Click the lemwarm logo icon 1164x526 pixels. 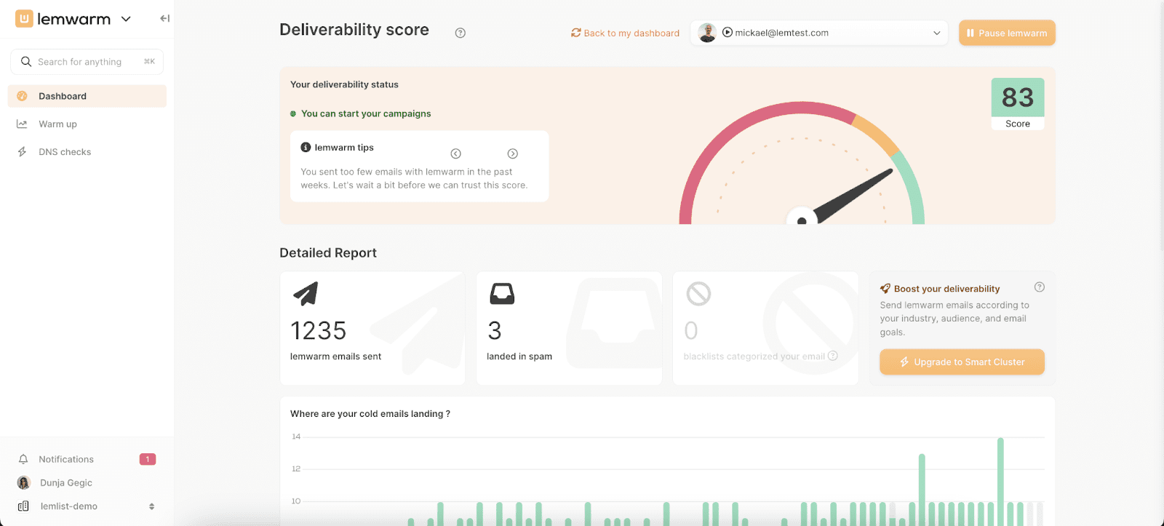click(24, 19)
